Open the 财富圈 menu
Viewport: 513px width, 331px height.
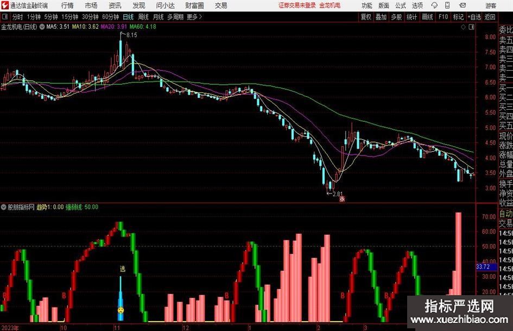point(194,5)
